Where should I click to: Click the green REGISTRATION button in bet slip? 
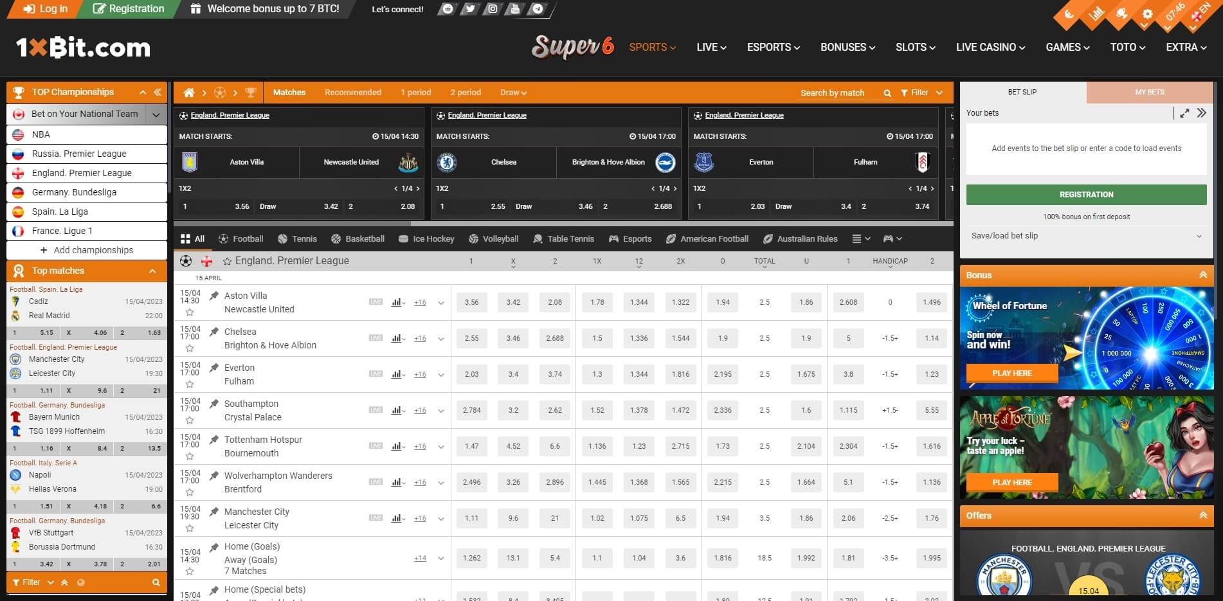(1086, 195)
